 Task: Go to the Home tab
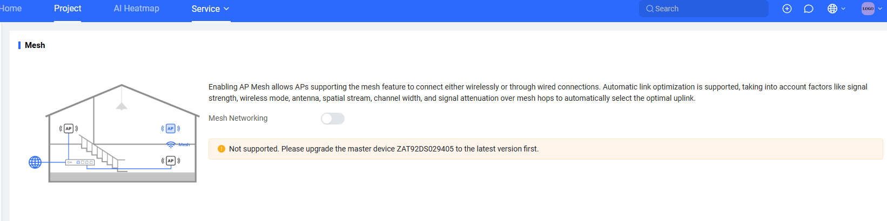click(11, 9)
